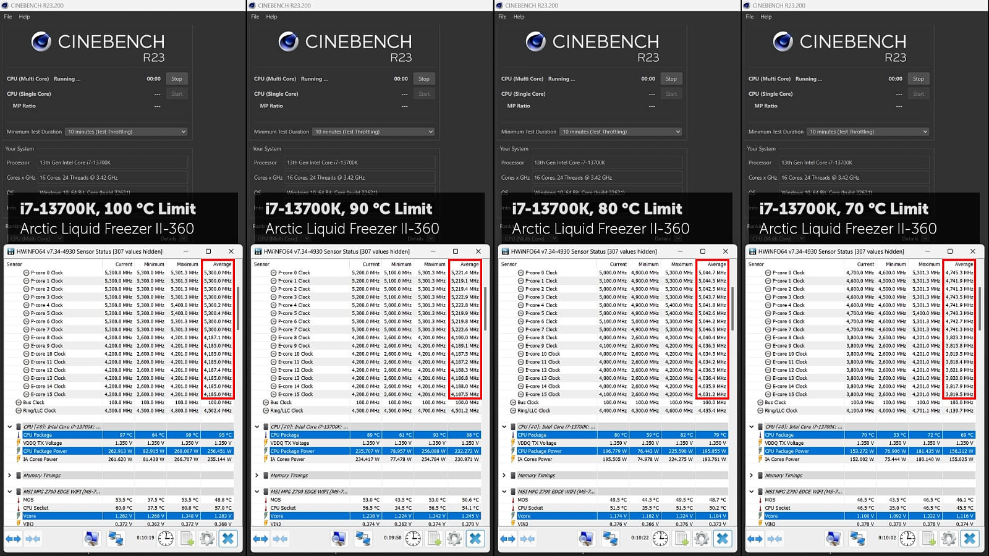Expand Memory Timings group in 80 °C HWiNFO

pyautogui.click(x=504, y=475)
